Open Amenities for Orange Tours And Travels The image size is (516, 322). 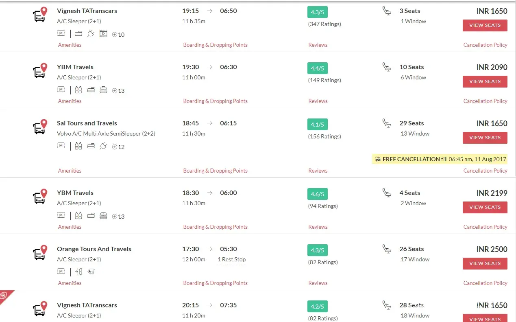pos(70,283)
